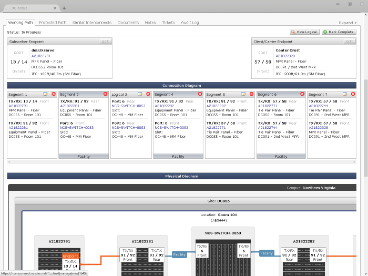Remove Segment 1 with red X
368x276 pixels.
click(x=53, y=94)
